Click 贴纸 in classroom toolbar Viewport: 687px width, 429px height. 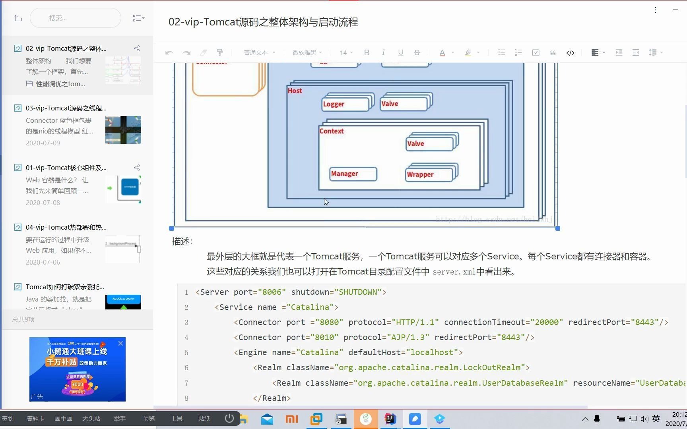coord(204,418)
